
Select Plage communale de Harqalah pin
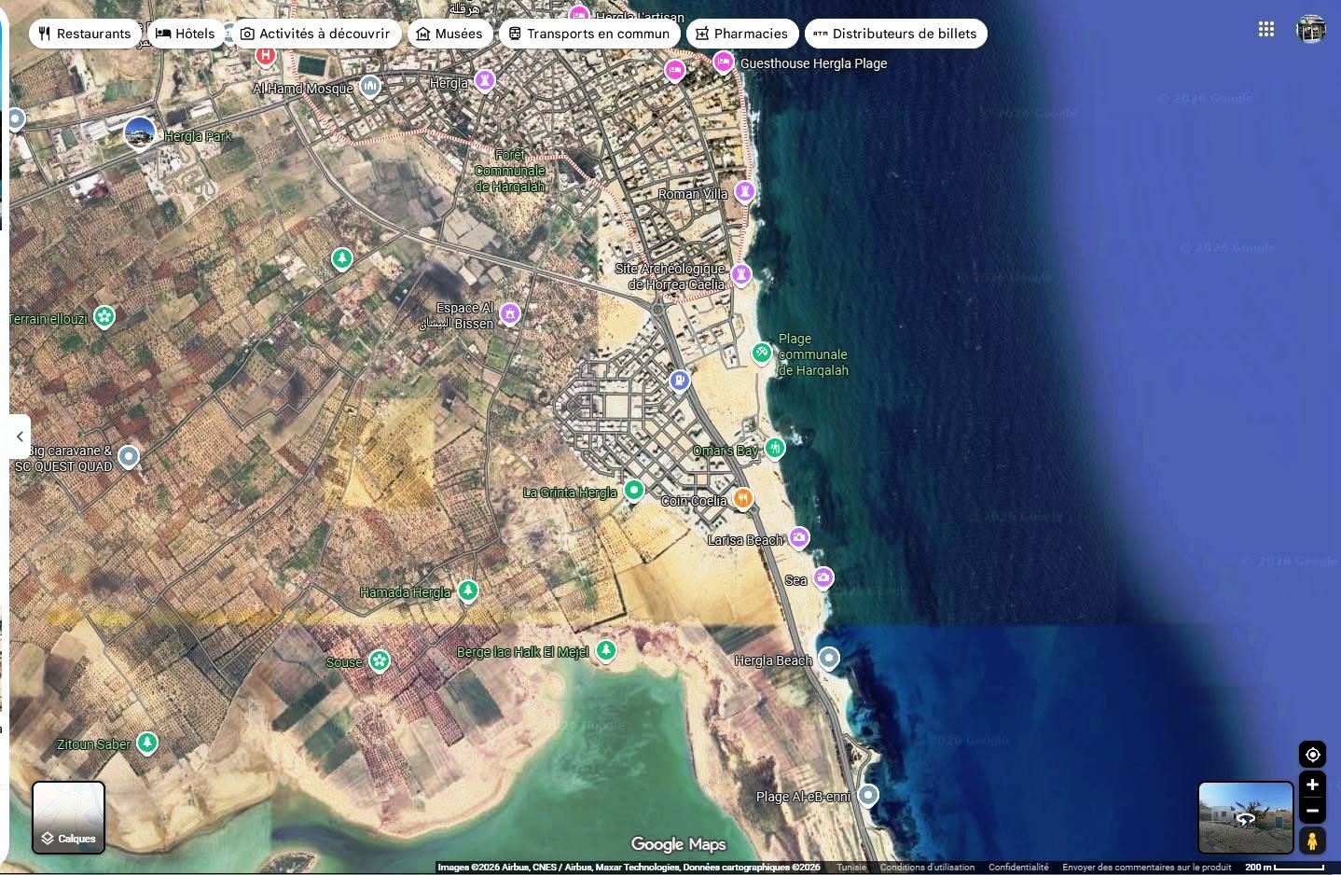(x=762, y=354)
